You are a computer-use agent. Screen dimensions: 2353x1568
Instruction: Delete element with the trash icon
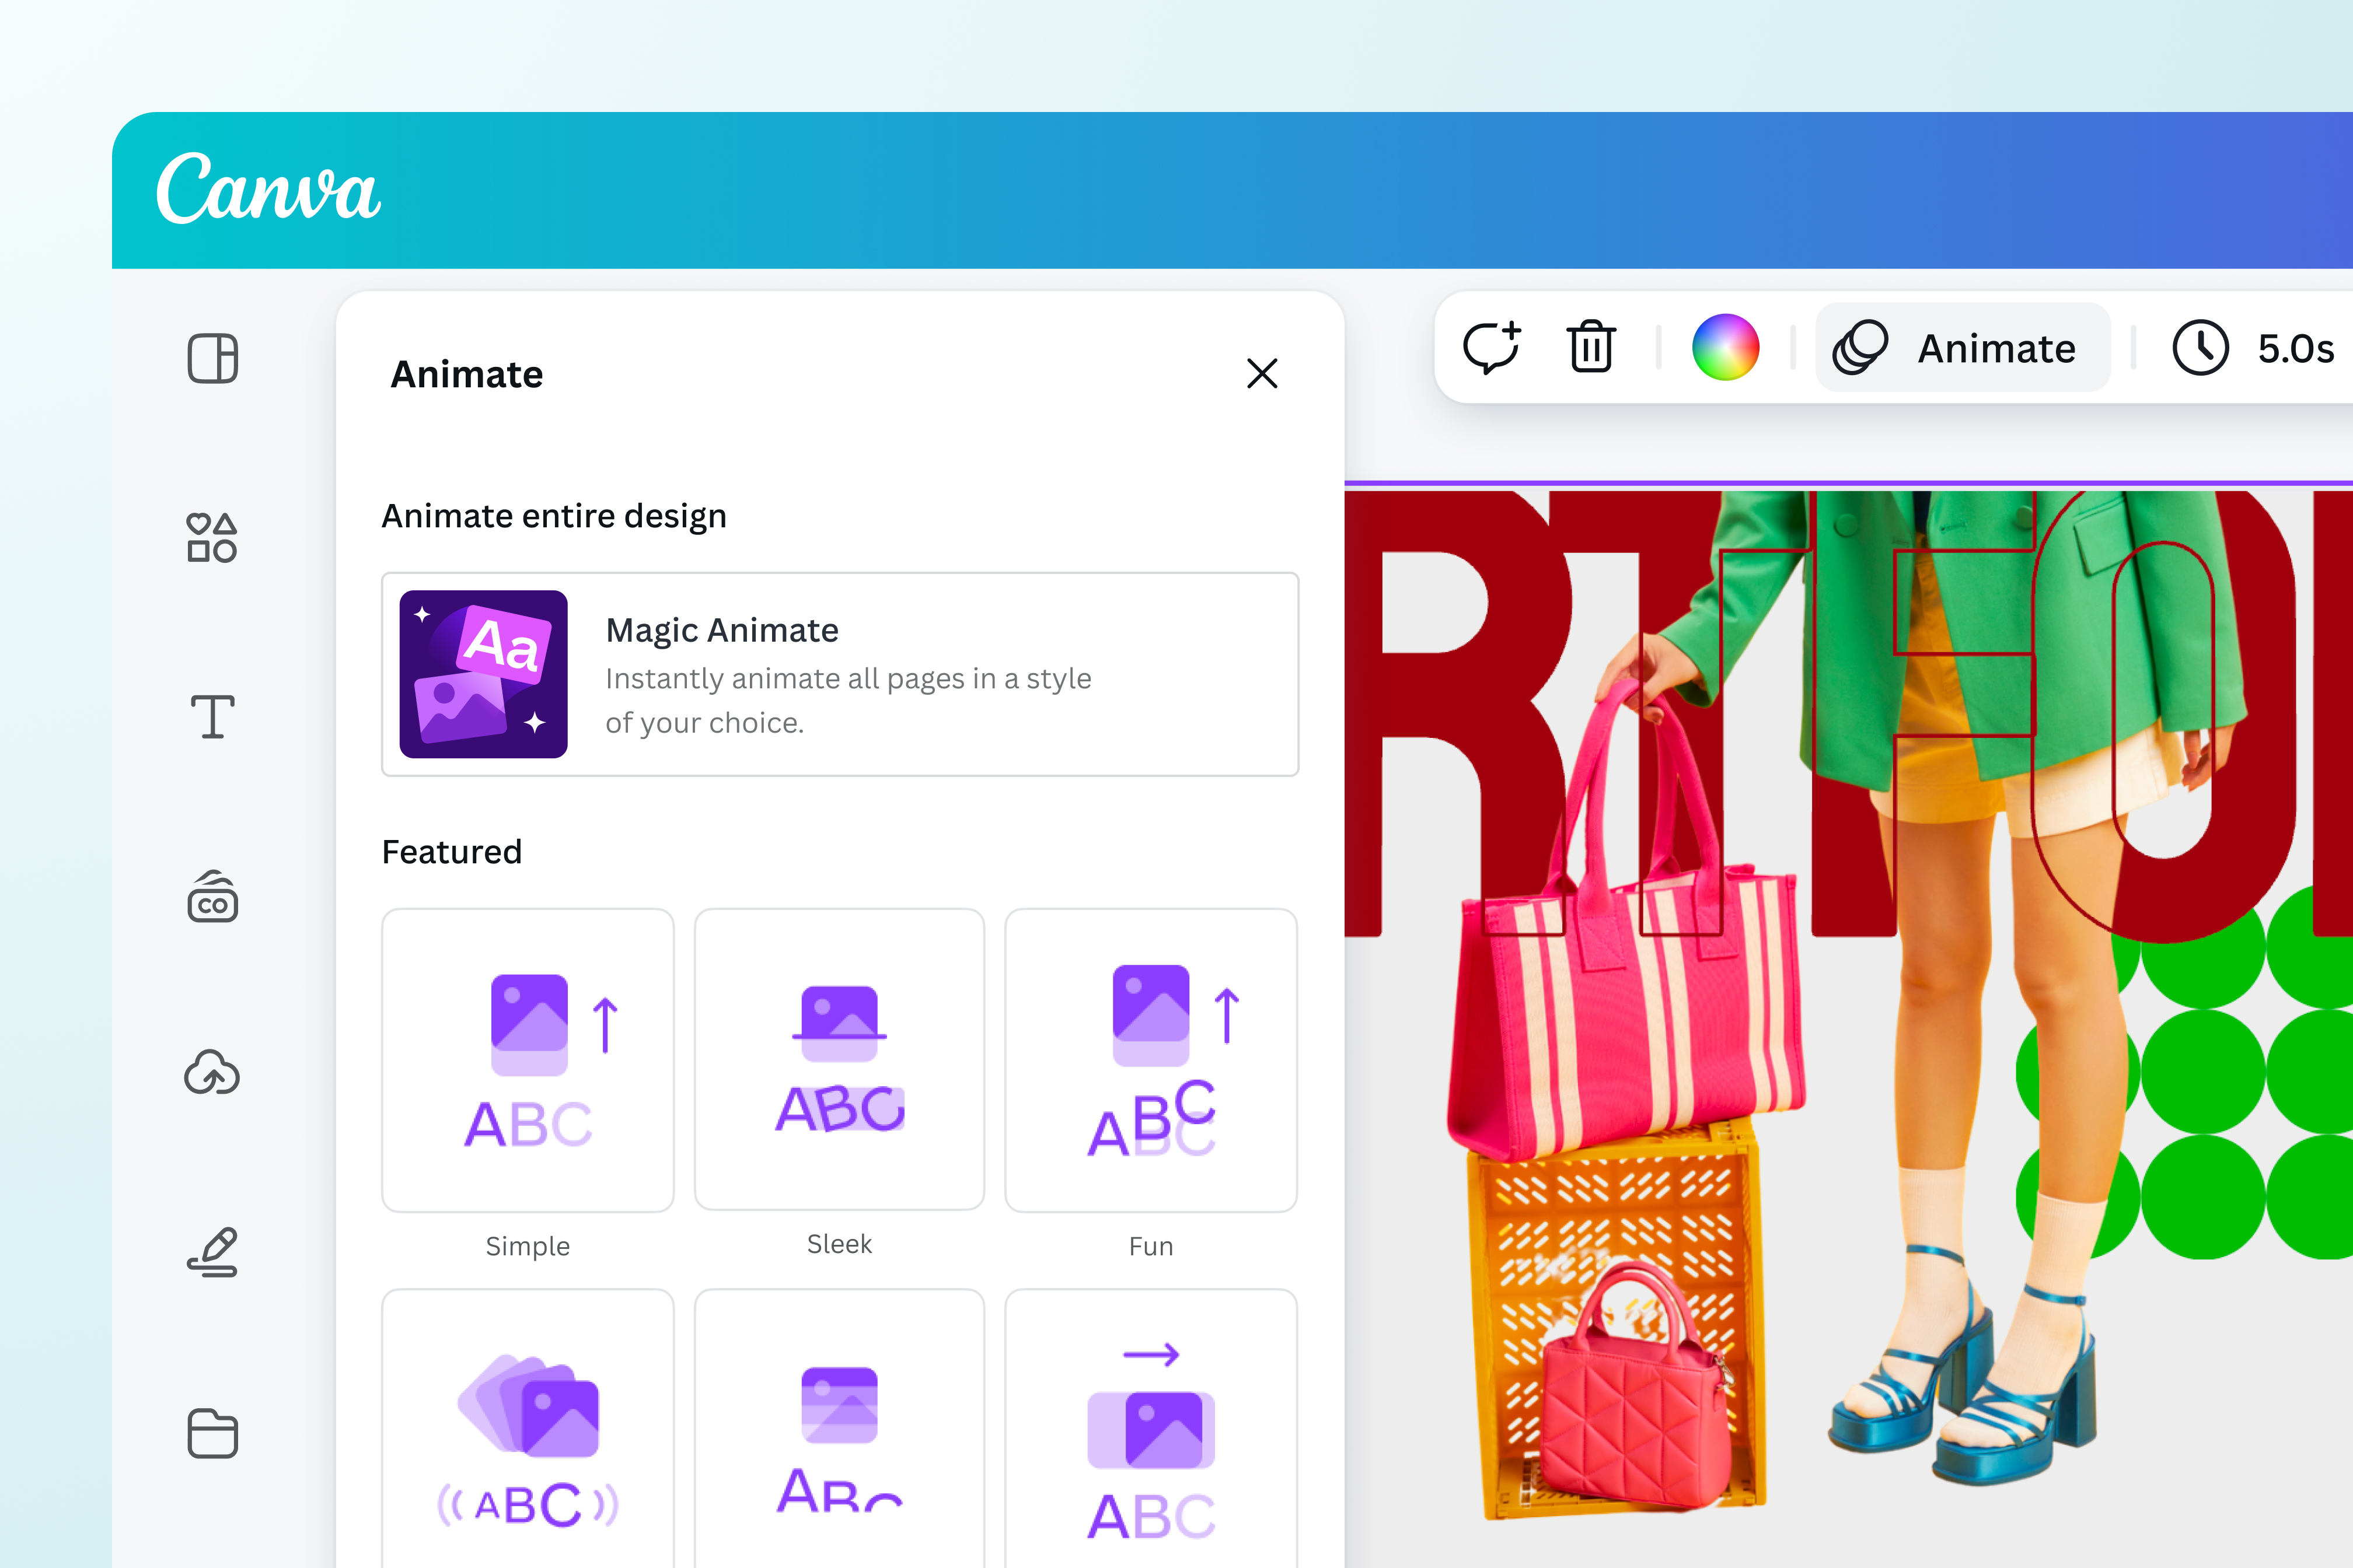pos(1591,347)
